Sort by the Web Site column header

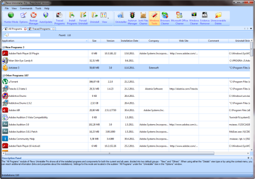pos(184,41)
